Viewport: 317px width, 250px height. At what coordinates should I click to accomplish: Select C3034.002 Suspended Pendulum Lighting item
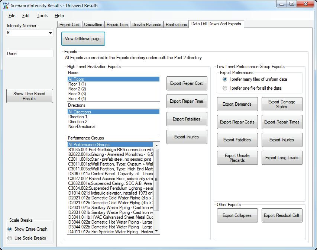(110, 188)
